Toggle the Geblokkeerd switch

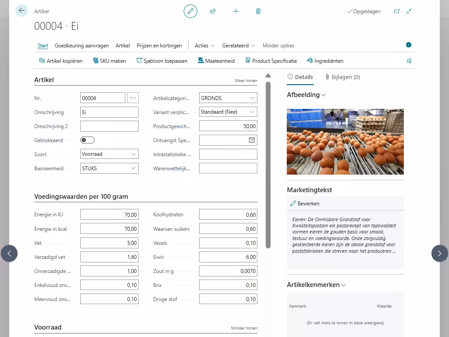click(x=88, y=140)
